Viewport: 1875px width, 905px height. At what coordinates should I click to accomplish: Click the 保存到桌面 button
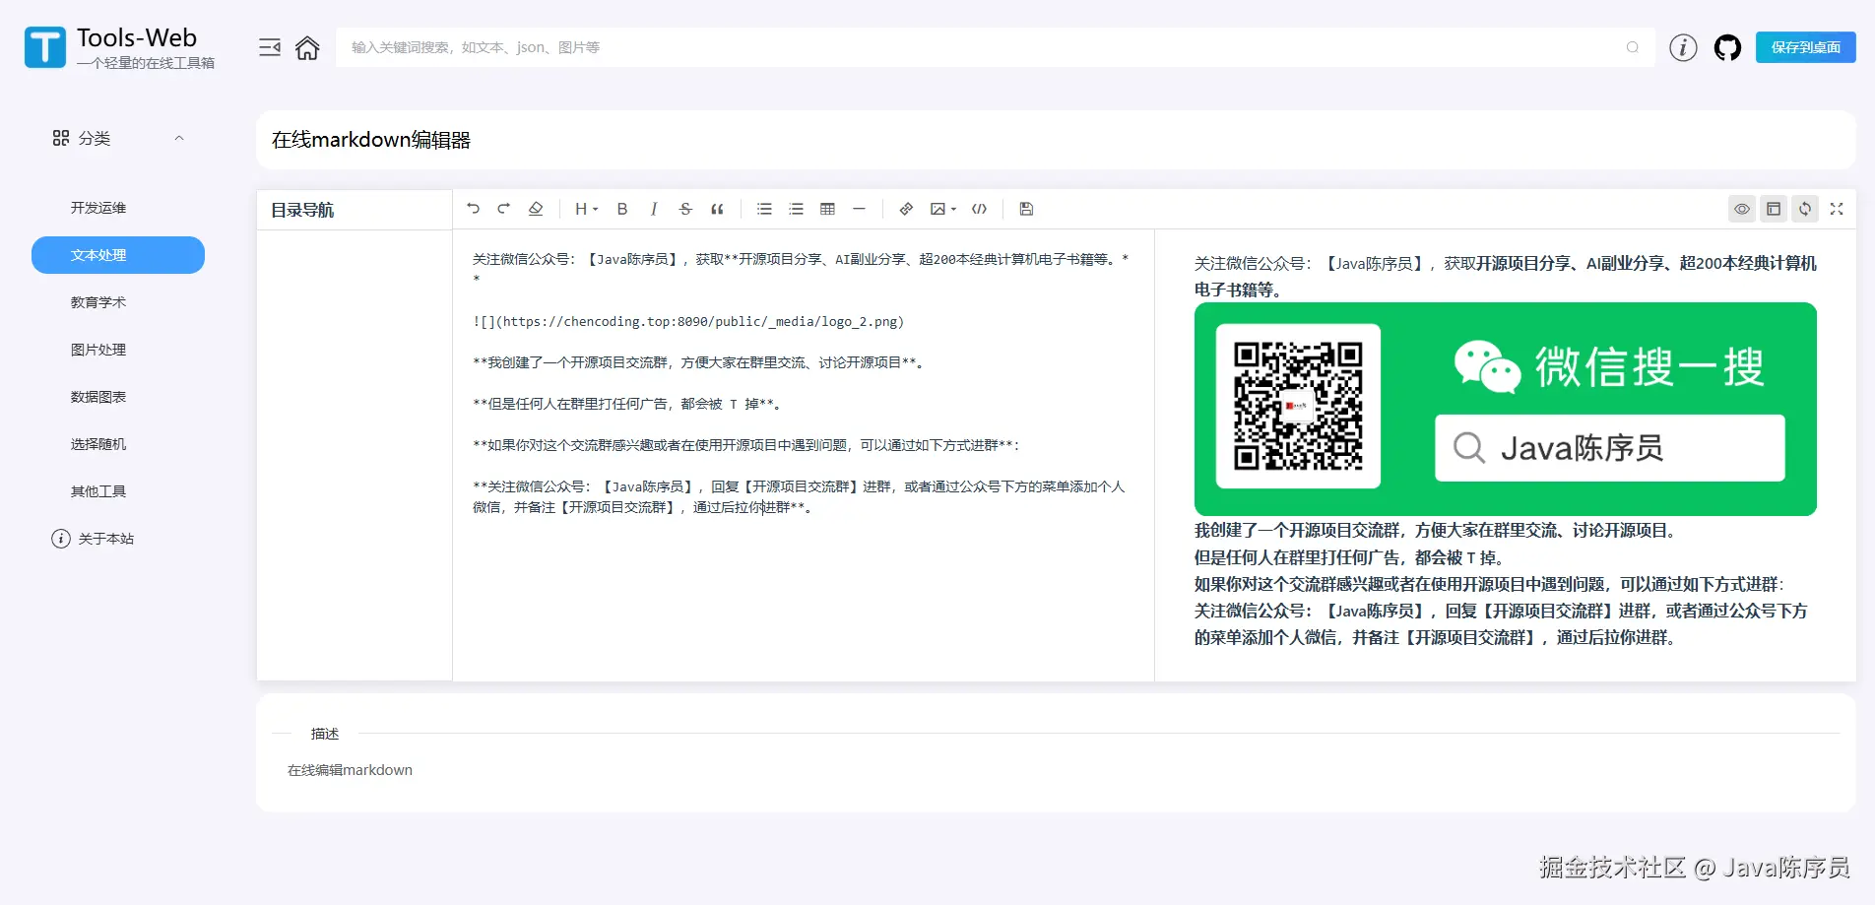point(1805,47)
